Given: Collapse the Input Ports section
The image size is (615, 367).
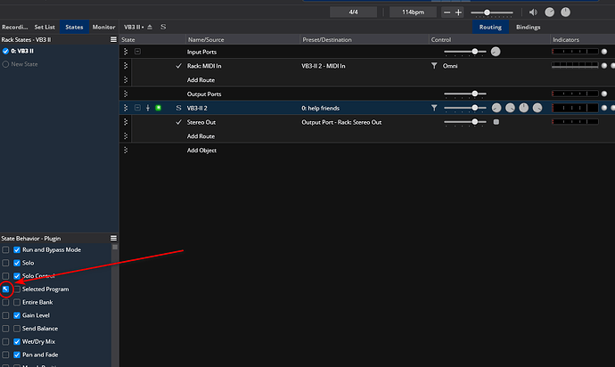Looking at the screenshot, I should 137,52.
